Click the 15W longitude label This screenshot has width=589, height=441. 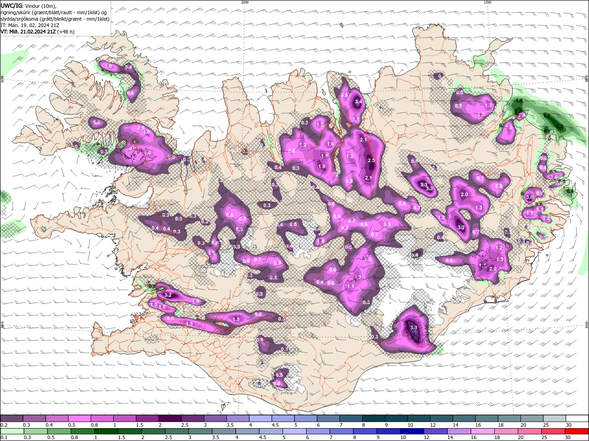[487, 2]
